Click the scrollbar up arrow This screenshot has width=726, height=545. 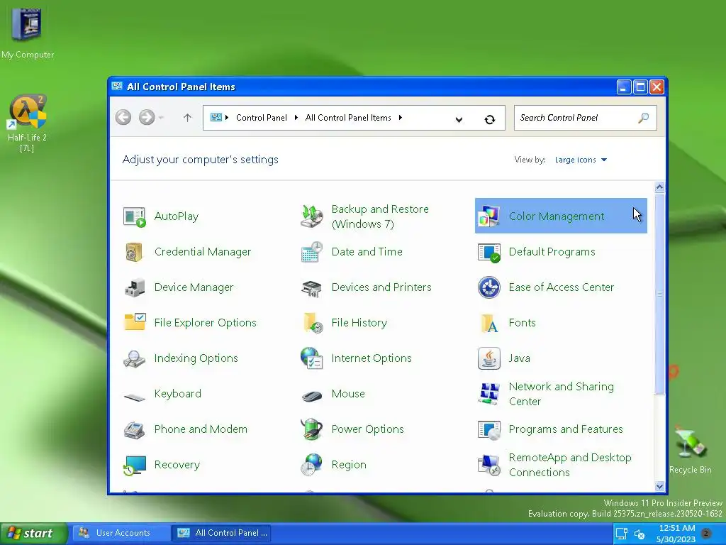tap(659, 187)
